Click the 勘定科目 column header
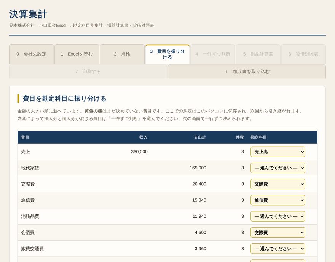This screenshot has height=262, width=335. 259,137
